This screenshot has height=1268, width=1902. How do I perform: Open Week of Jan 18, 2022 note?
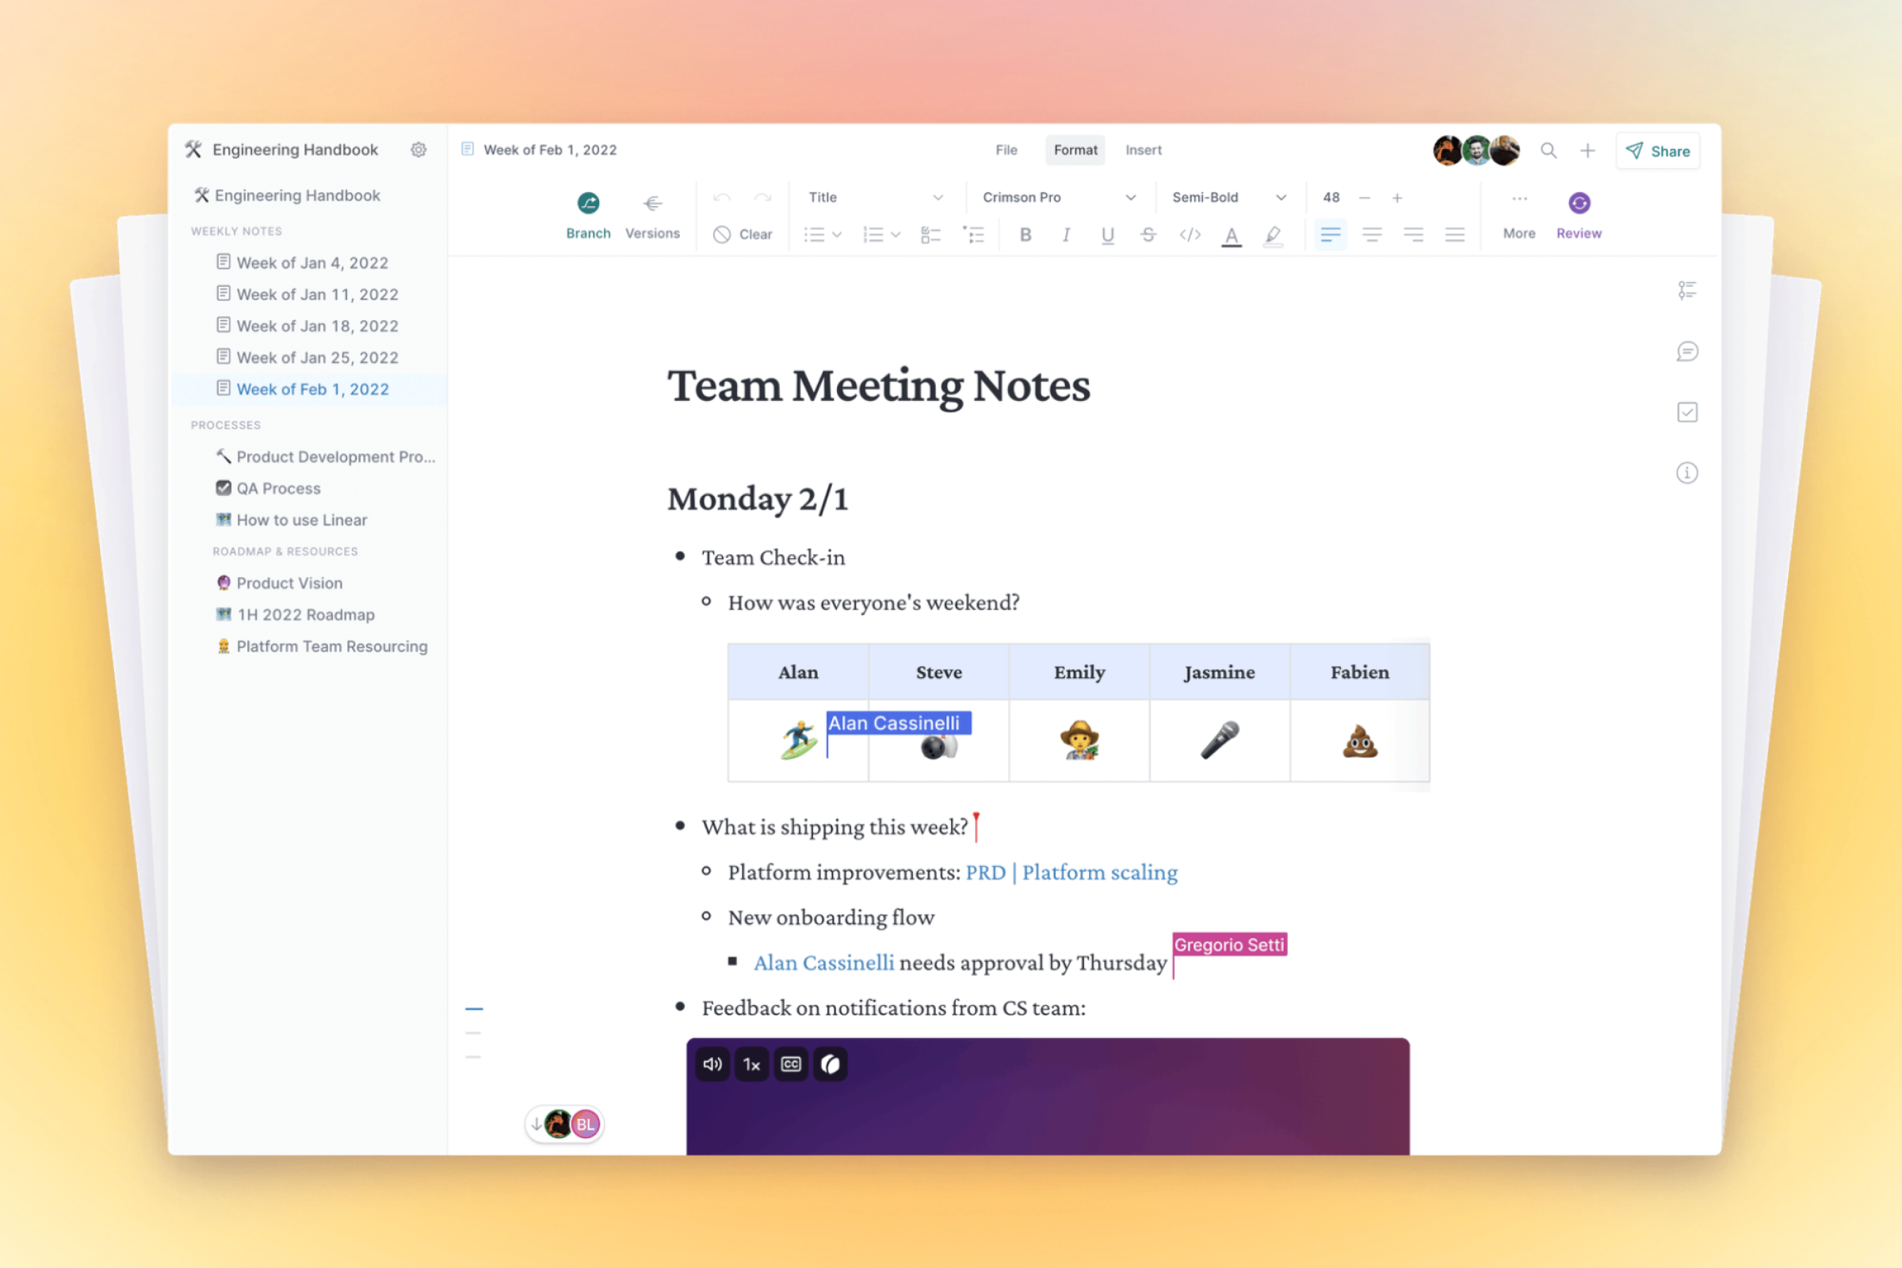317,326
